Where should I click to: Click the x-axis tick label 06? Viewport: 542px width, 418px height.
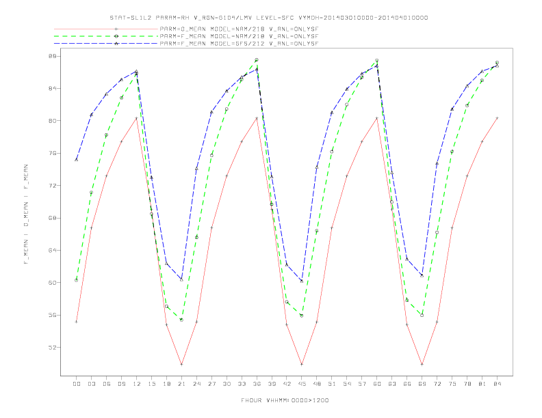pos(107,384)
